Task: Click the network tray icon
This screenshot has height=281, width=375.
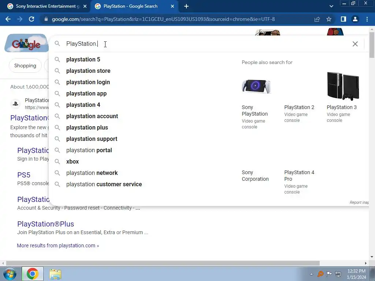Action: coord(338,274)
